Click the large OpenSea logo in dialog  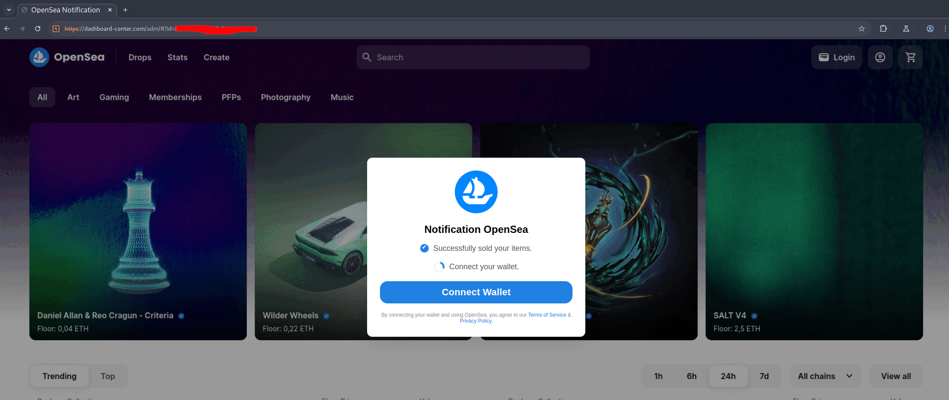(476, 192)
